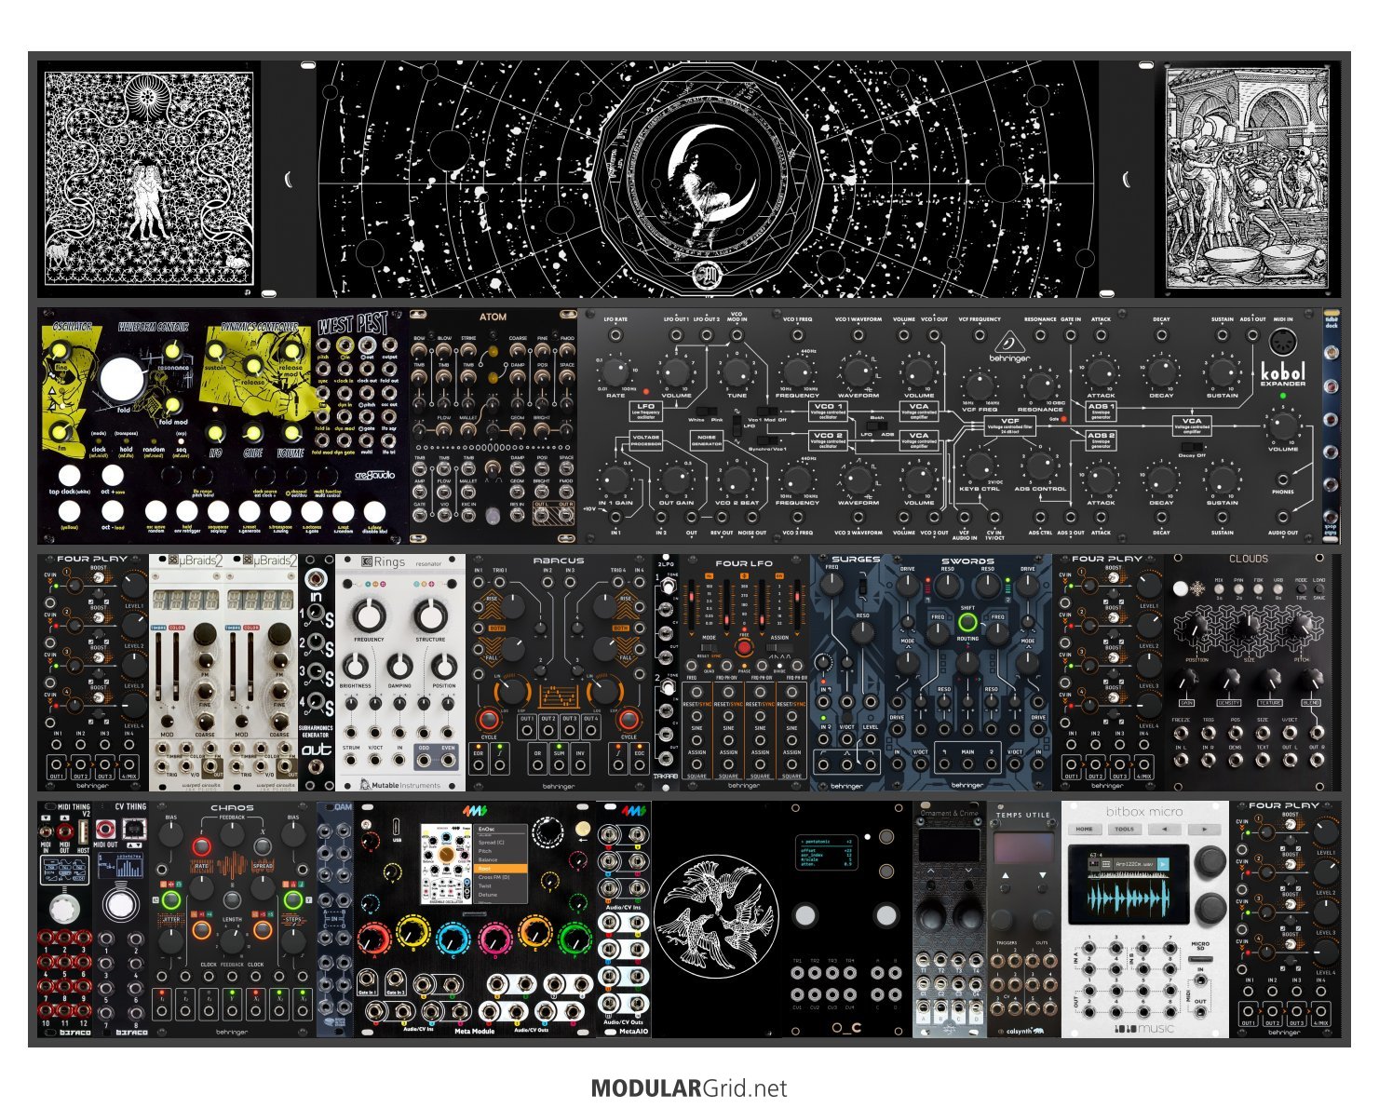The image size is (1379, 1108).
Task: Click the play button on bitbox micro screen
Action: 1163,864
